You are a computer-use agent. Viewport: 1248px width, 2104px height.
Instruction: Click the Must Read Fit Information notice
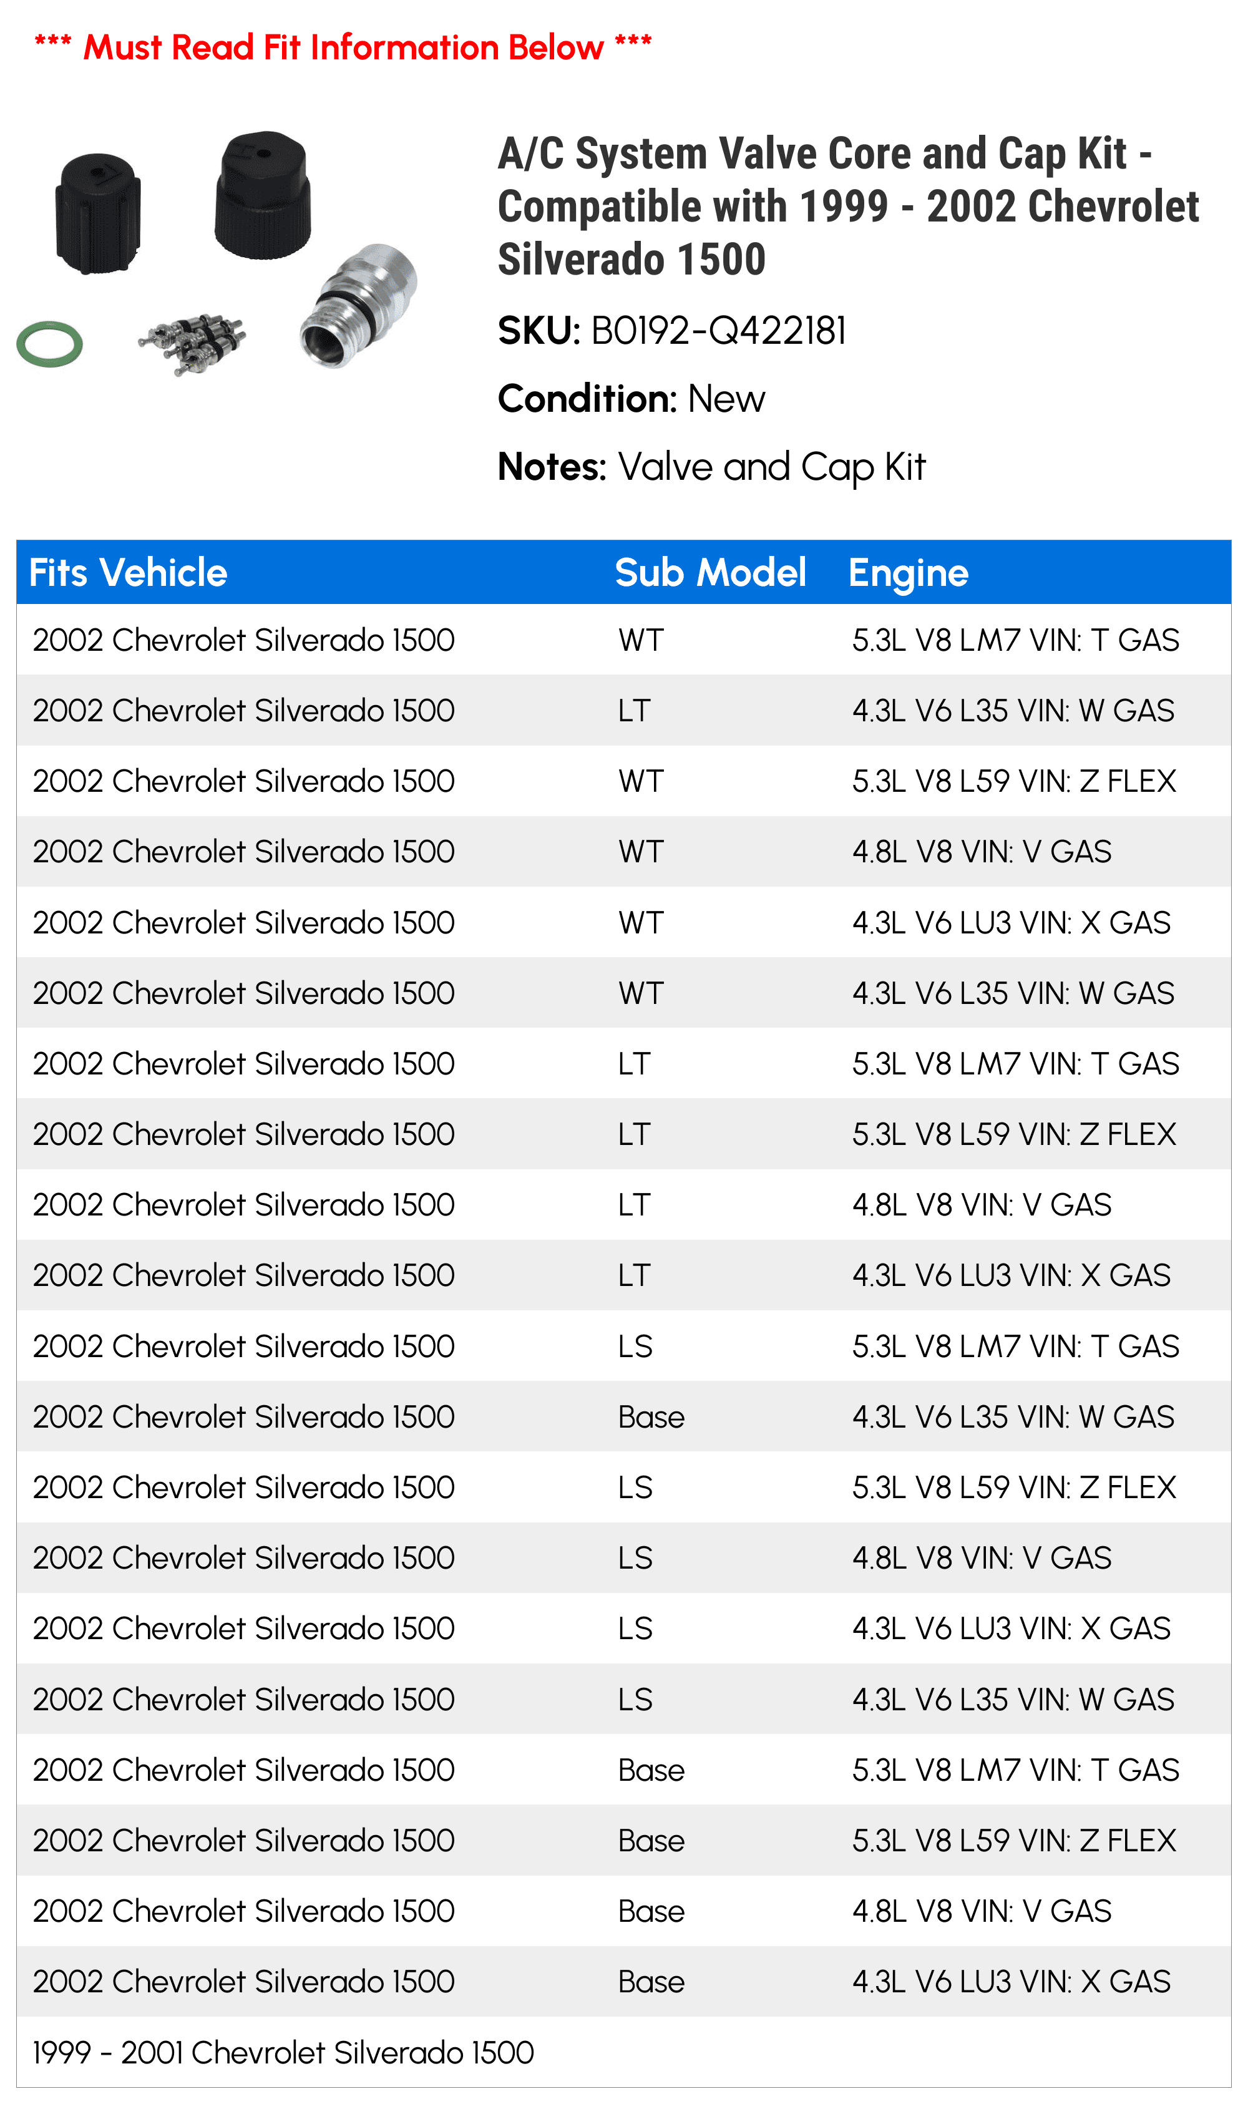click(343, 47)
